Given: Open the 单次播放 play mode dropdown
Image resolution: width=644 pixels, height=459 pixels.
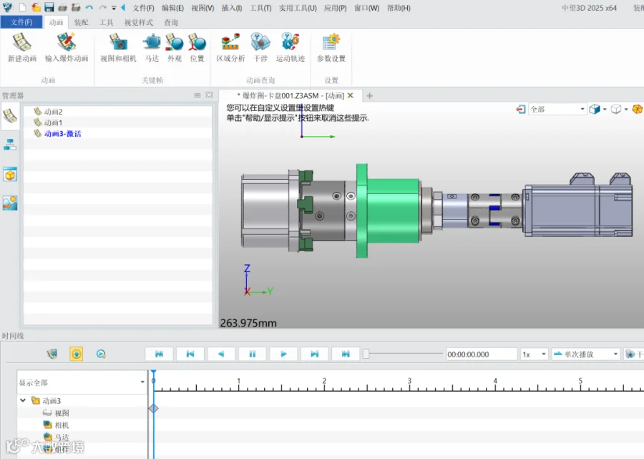Looking at the screenshot, I should click(585, 354).
